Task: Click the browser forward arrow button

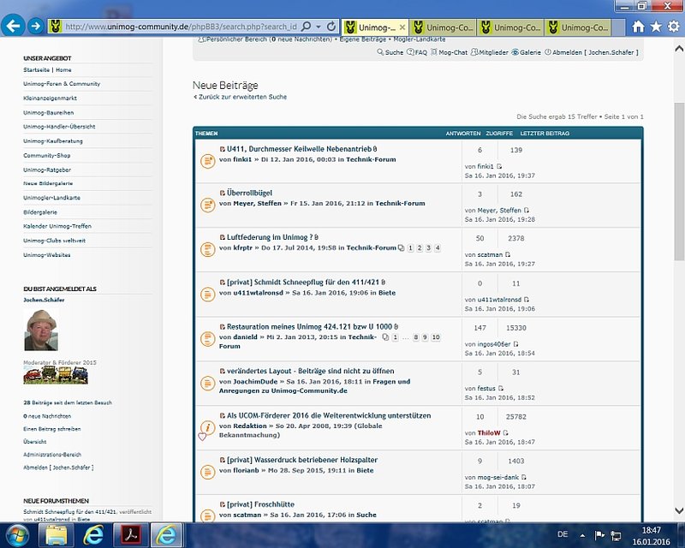Action: pos(35,26)
